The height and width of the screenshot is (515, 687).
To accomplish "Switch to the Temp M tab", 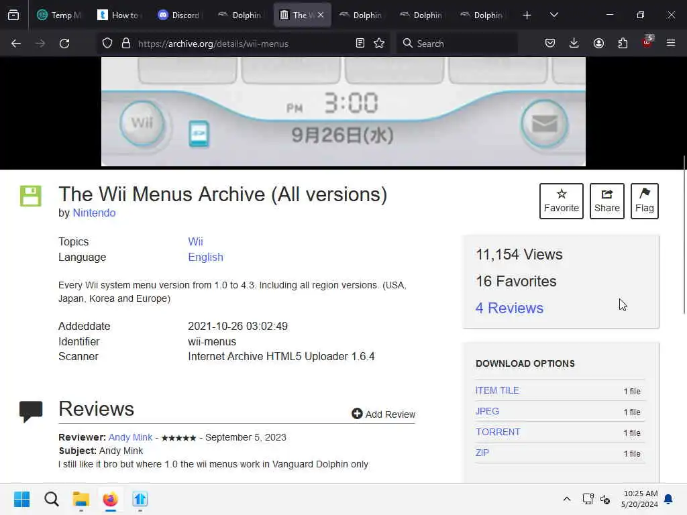I will 59,15.
